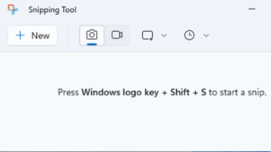Click the bold "Windows logo key" text
Screen dimensions: 271x152
tap(111, 92)
